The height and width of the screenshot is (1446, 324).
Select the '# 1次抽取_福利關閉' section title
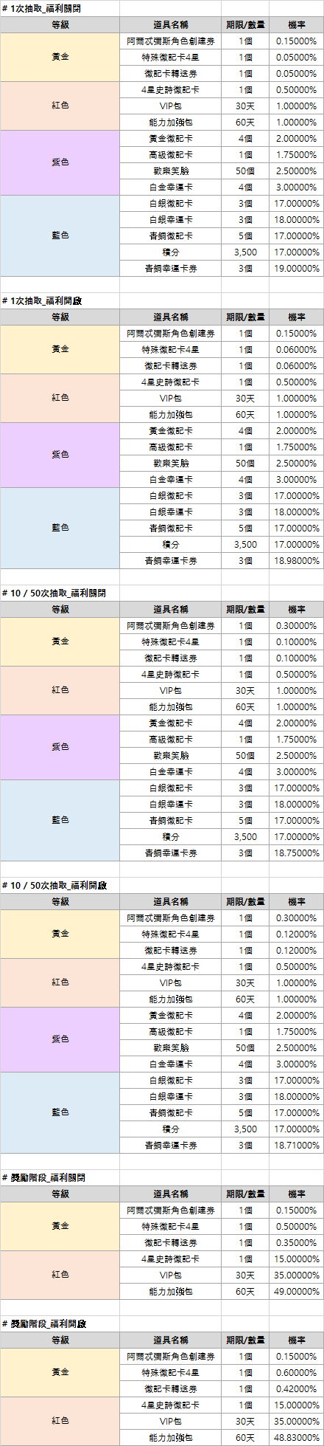coord(43,8)
